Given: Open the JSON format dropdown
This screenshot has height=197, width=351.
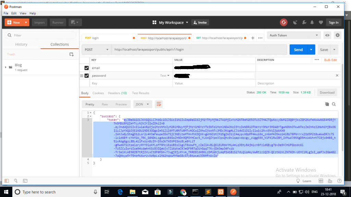Looking at the screenshot, I should (x=142, y=104).
